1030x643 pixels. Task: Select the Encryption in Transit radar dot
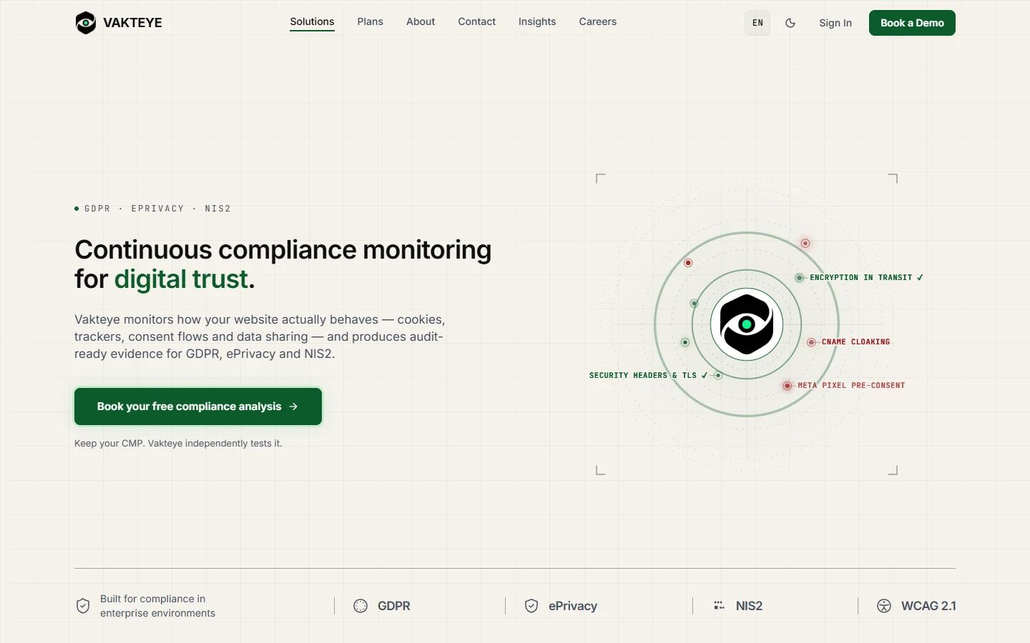(x=799, y=278)
